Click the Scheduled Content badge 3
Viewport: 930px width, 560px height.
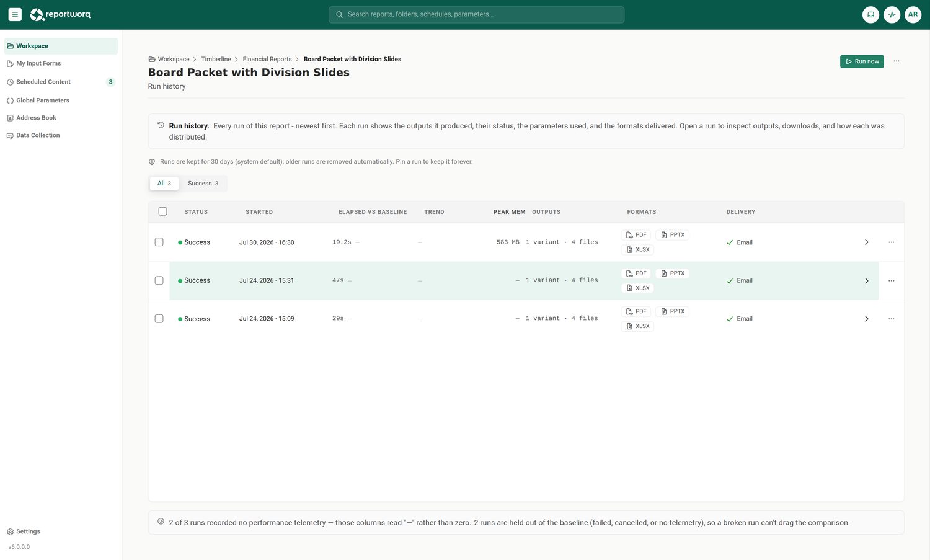click(x=110, y=82)
